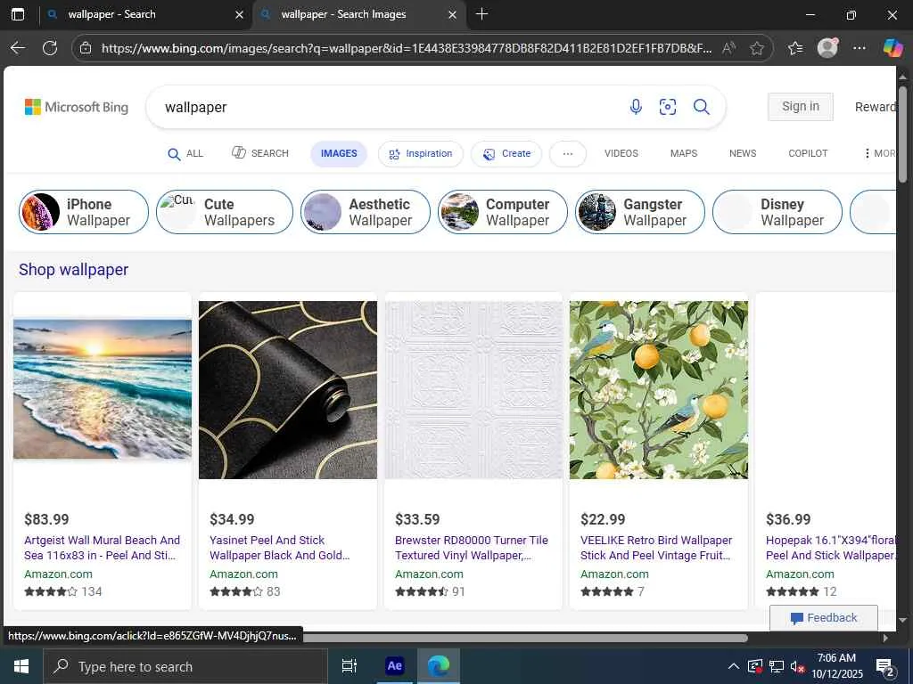This screenshot has width=913, height=684.
Task: Open Task View from the taskbar
Action: click(350, 666)
